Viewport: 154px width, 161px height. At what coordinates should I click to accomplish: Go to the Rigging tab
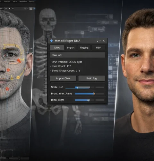84,48
